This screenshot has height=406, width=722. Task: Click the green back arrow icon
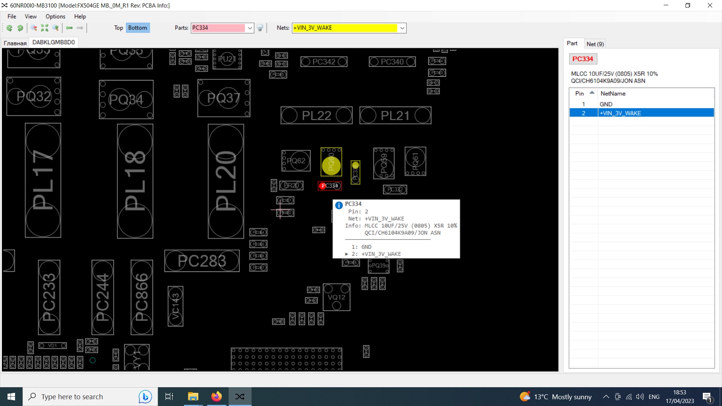pyautogui.click(x=69, y=28)
